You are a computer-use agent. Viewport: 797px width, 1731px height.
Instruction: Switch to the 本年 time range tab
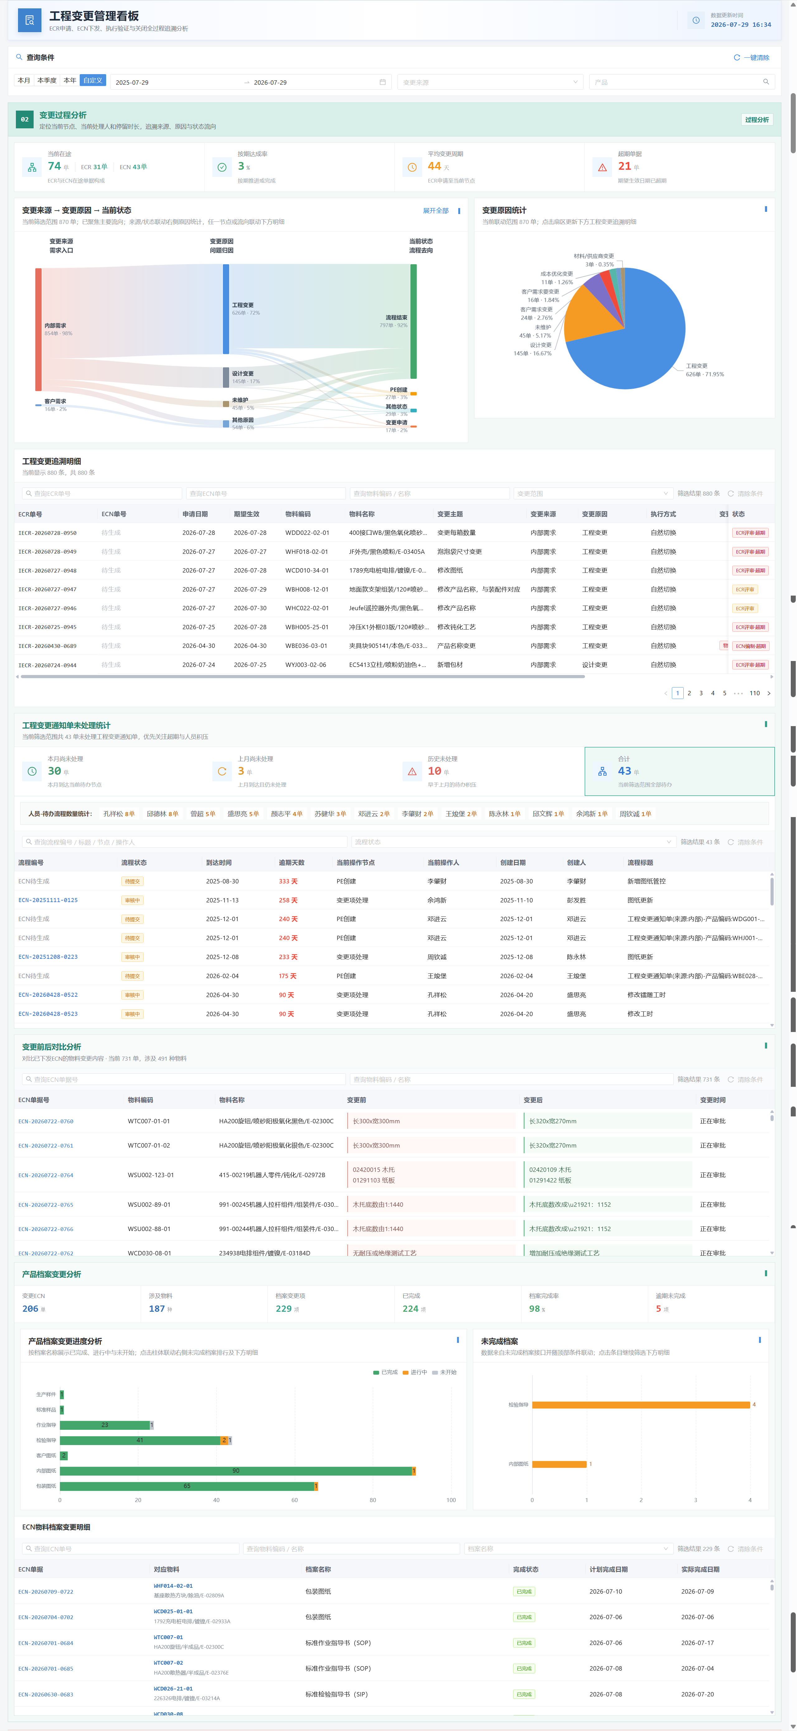coord(70,80)
